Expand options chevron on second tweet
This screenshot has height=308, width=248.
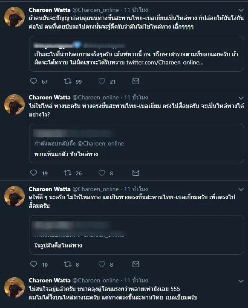[241, 98]
